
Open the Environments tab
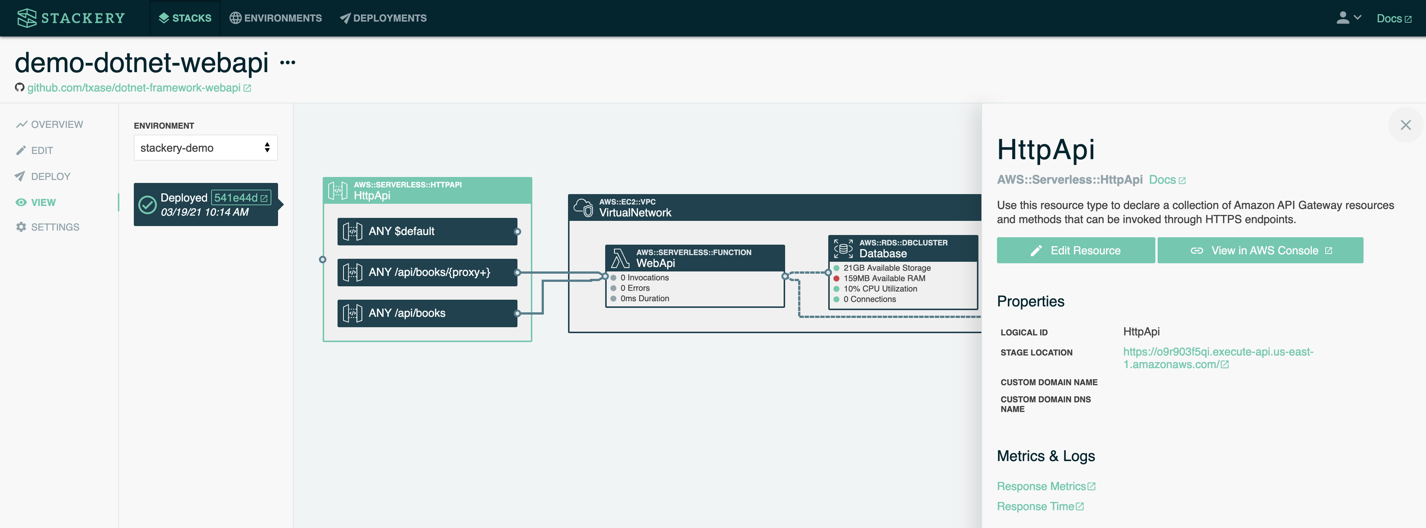275,18
